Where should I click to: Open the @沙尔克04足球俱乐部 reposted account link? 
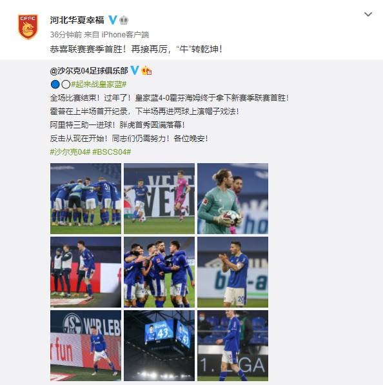pos(89,71)
